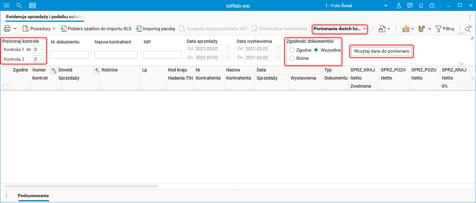This screenshot has width=476, height=203.
Task: Open the help question mark icon
Action: (432, 6)
